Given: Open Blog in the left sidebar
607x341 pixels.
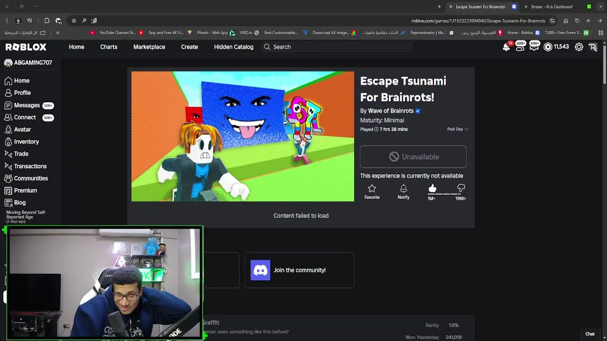Looking at the screenshot, I should [x=15, y=203].
